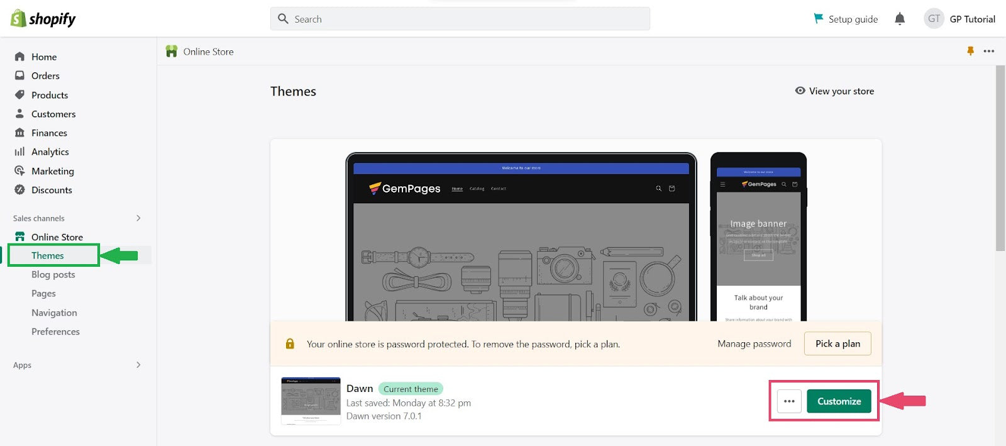Click the Online Store header icon
The width and height of the screenshot is (1006, 446).
point(171,52)
